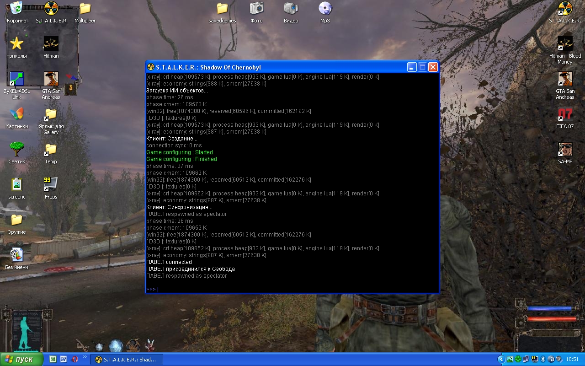Viewport: 585px width, 366px height.
Task: Launch the Hitman shortcut on the left
Action: (x=51, y=48)
